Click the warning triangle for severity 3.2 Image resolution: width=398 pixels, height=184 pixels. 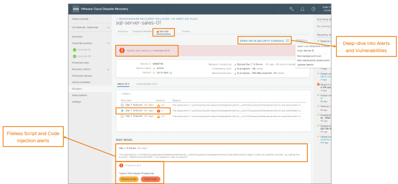tap(159, 117)
